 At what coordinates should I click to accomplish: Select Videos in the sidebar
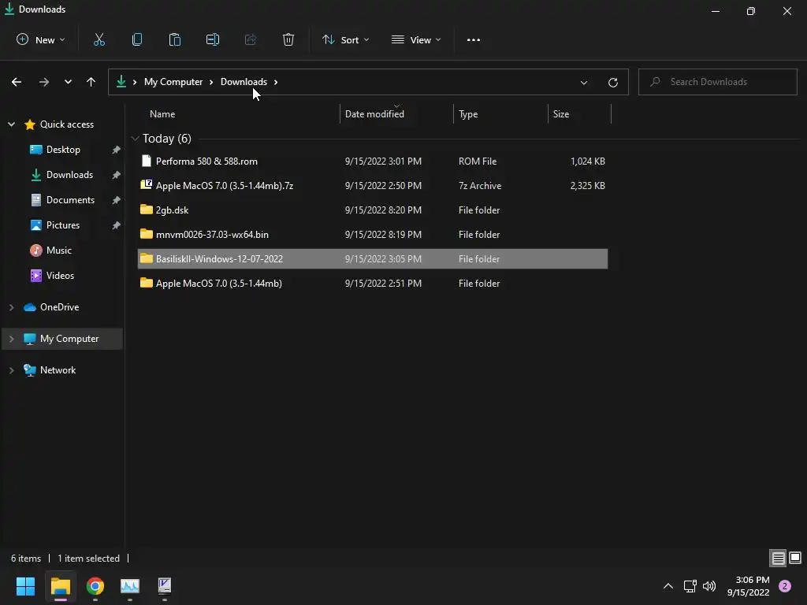(x=60, y=276)
